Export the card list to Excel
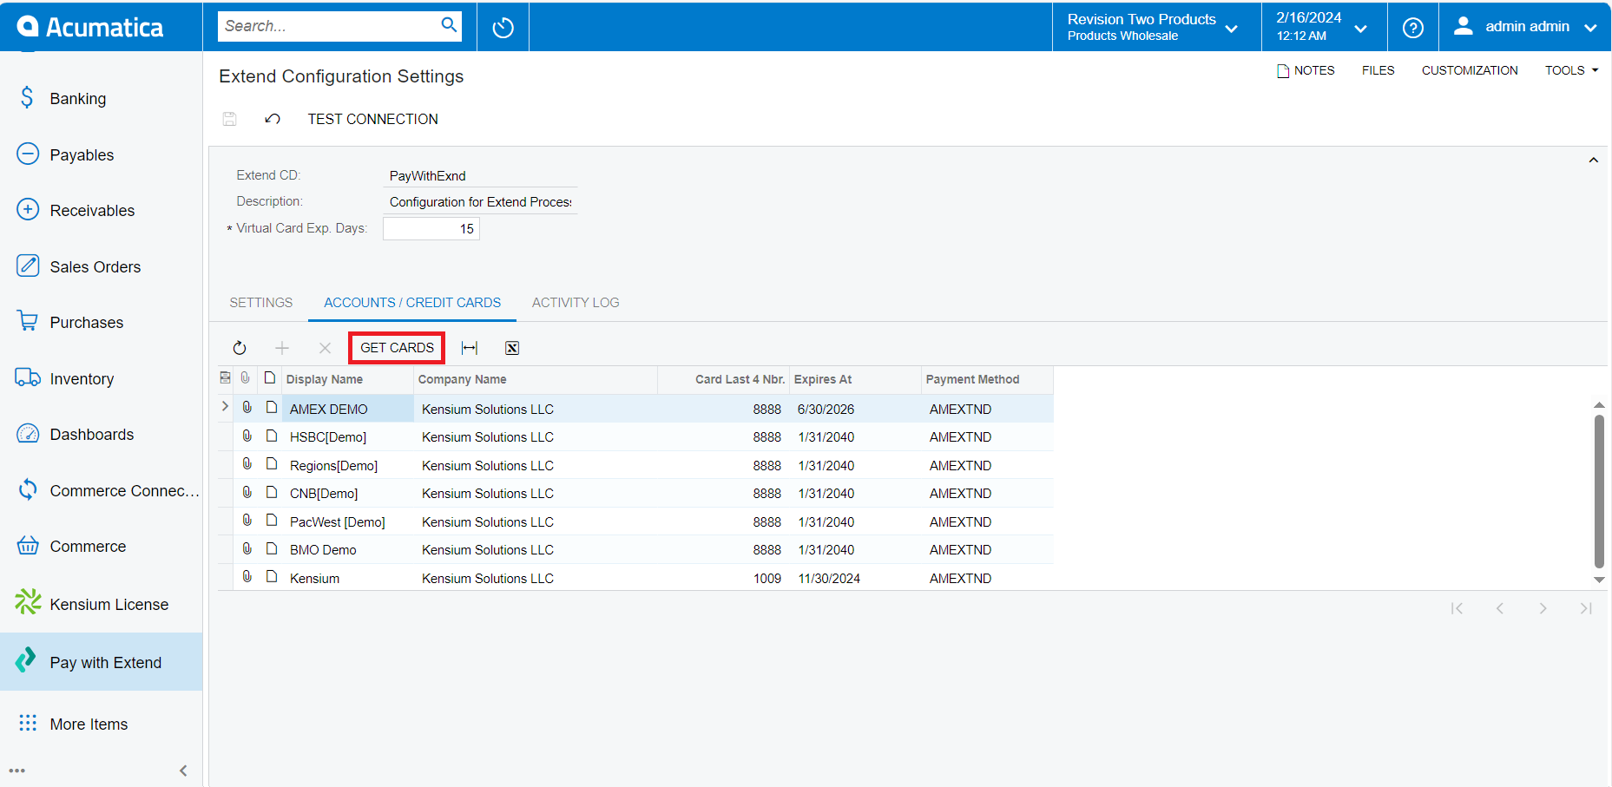The width and height of the screenshot is (1612, 787). coord(511,347)
